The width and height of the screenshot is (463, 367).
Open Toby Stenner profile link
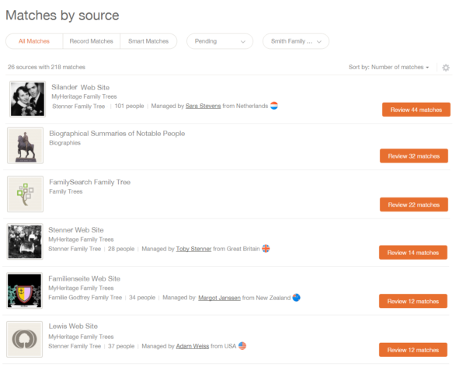(193, 249)
